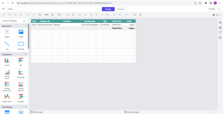Open the View dropdown menu
Viewport: 223px width, 114px height.
click(x=217, y=15)
